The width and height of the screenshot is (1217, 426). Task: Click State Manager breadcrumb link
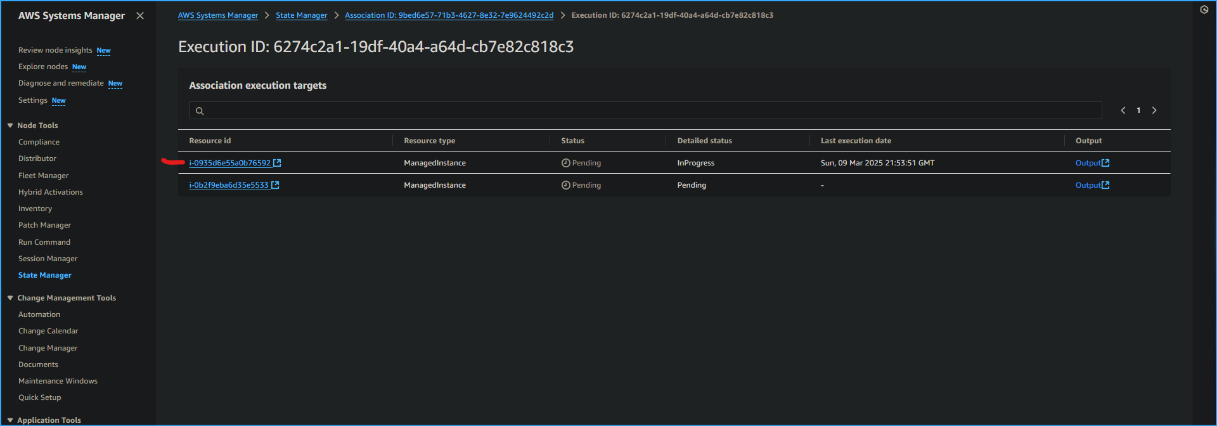(x=302, y=15)
